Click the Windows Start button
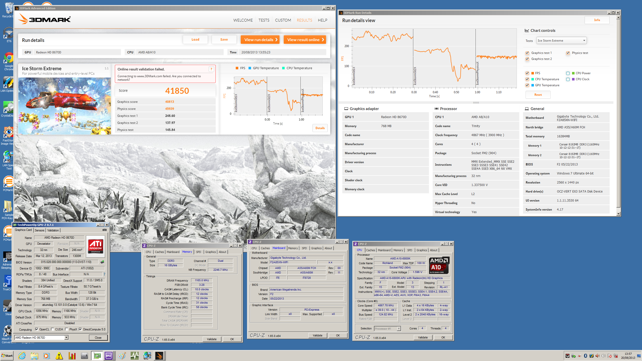This screenshot has width=642, height=361. [x=7, y=356]
